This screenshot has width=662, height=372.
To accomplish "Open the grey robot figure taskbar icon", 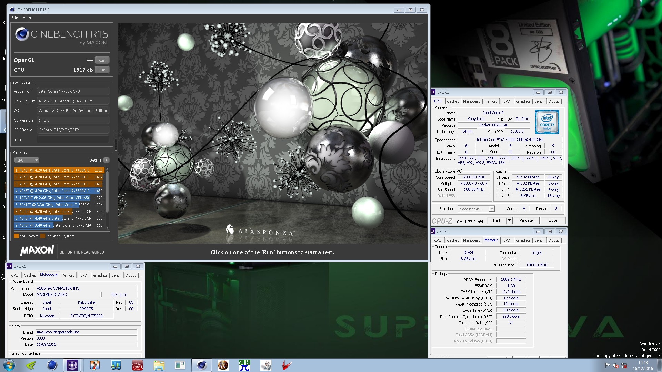I will (x=265, y=365).
